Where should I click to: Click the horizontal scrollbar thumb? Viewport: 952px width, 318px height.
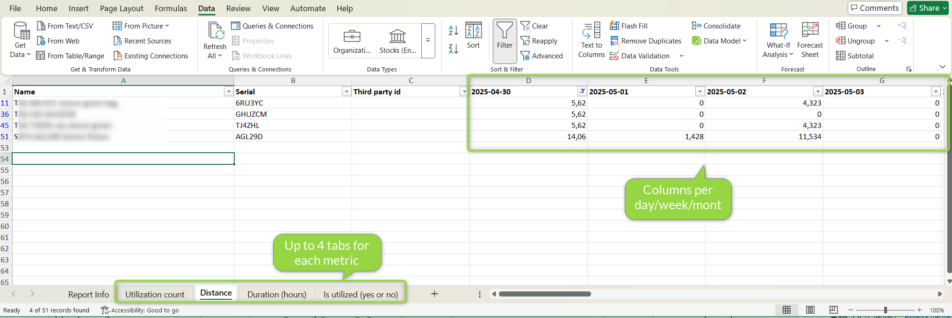tap(545, 294)
